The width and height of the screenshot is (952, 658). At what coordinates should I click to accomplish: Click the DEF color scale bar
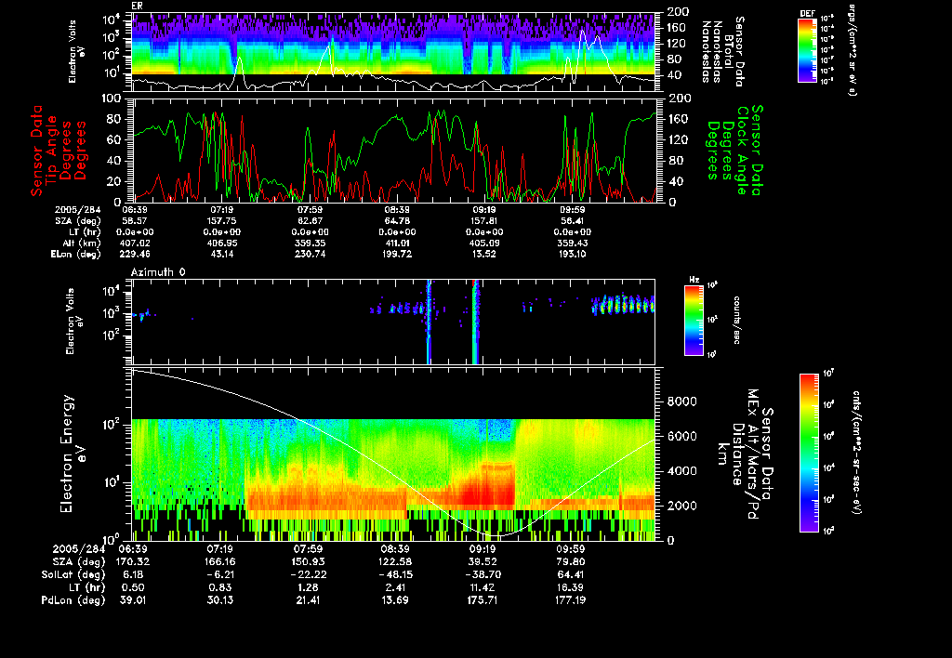(x=807, y=50)
